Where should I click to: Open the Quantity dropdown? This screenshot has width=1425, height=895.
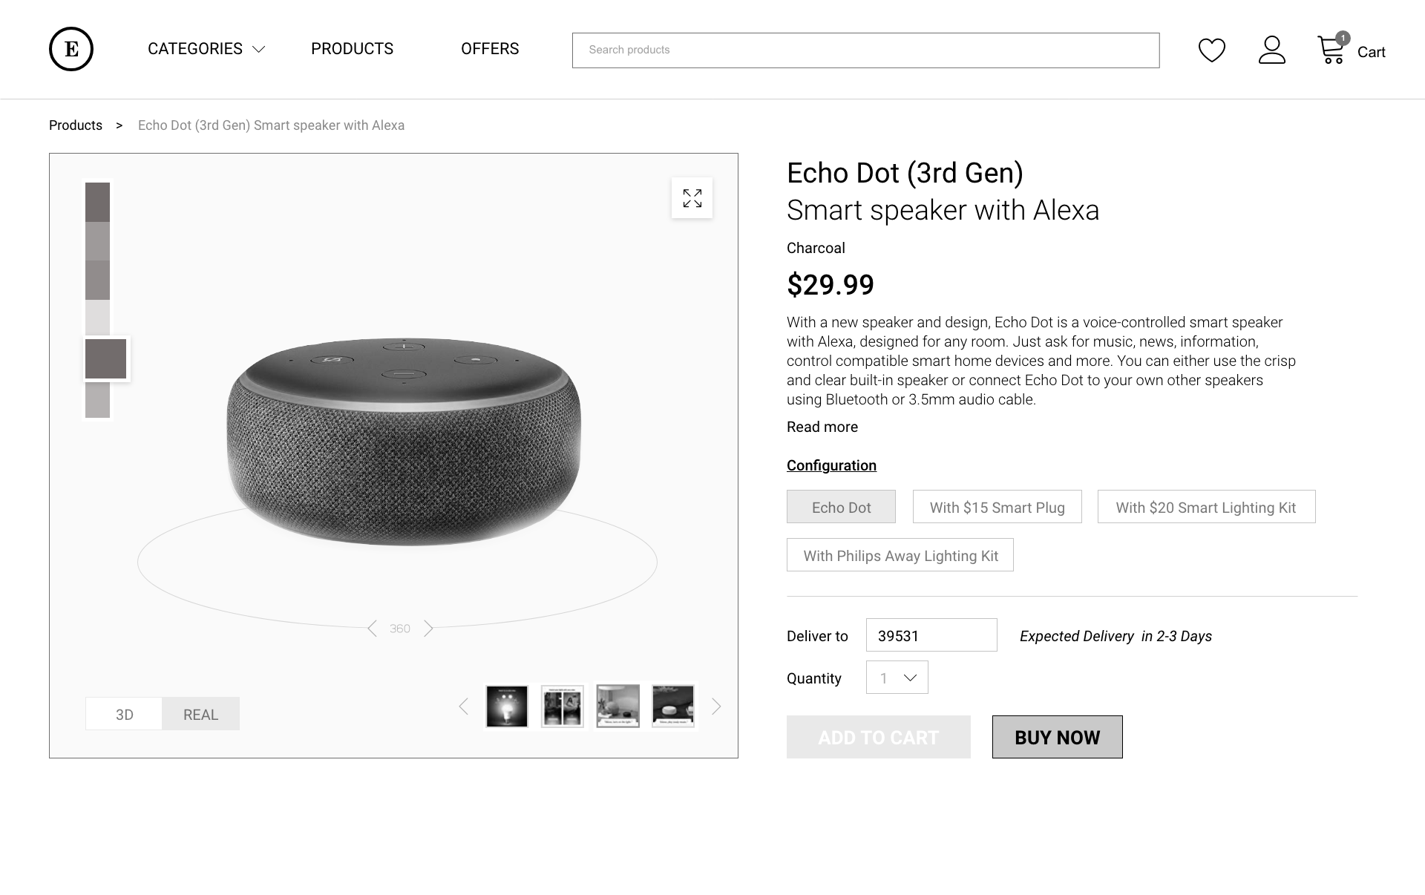(x=897, y=678)
